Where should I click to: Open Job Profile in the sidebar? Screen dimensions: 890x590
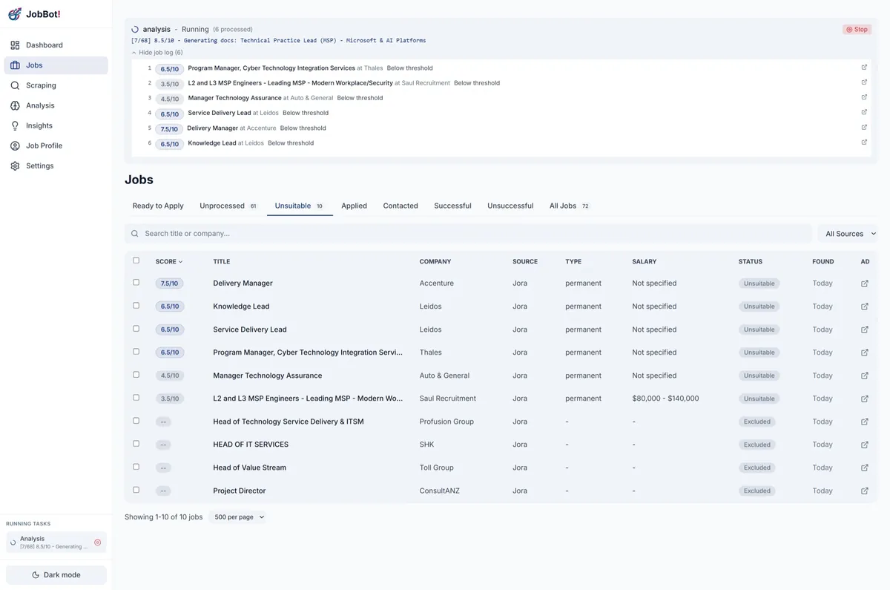point(56,145)
